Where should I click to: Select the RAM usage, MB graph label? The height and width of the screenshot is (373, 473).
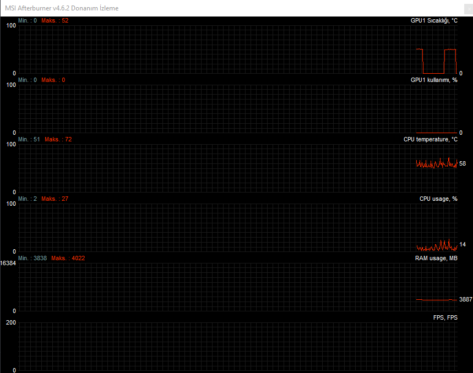coord(436,258)
